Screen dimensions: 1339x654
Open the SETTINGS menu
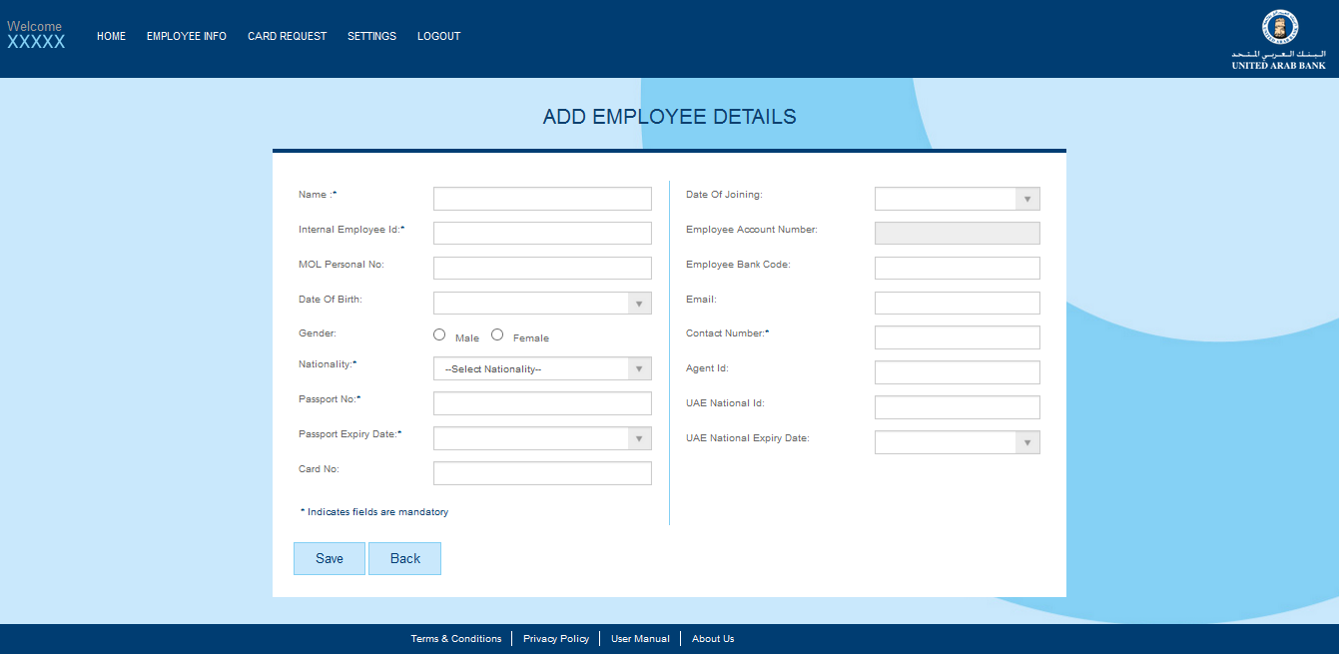(x=371, y=36)
